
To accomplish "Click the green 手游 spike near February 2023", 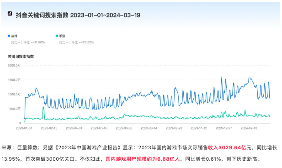I will coord(43,108).
